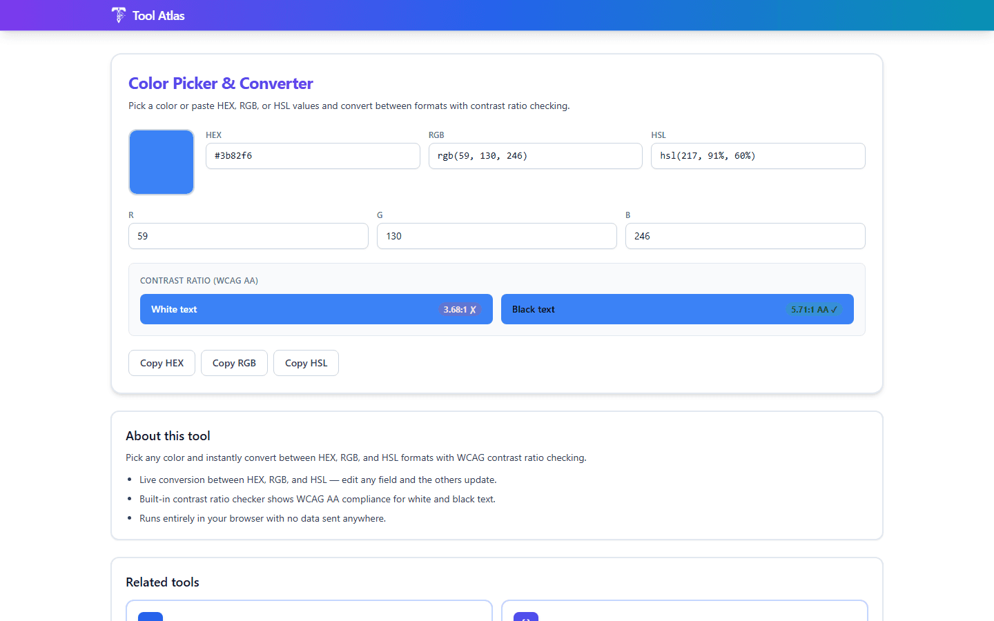Screen dimensions: 994x621
Task: Click the 3.68:1 ratio badge
Action: 459,309
